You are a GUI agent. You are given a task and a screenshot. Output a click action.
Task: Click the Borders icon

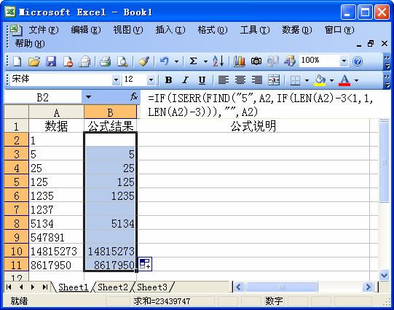(x=295, y=80)
